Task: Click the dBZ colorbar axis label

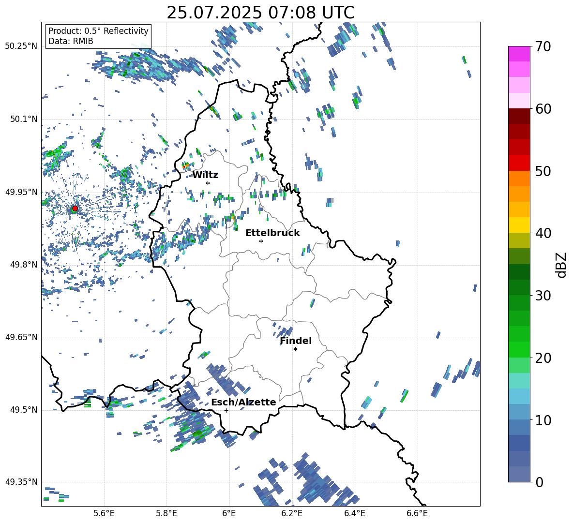Action: (562, 265)
